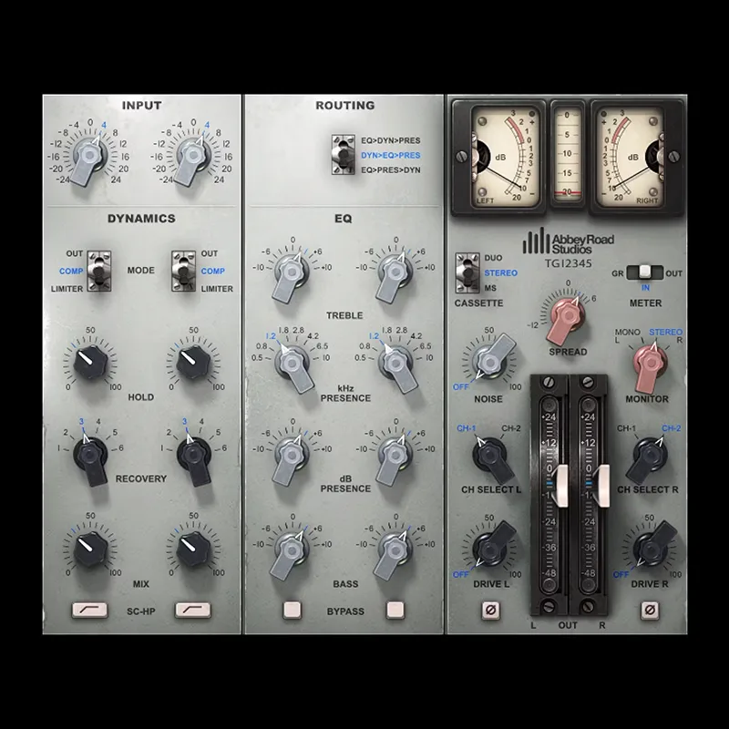Flip the ROUTING order toggle switch

click(344, 155)
